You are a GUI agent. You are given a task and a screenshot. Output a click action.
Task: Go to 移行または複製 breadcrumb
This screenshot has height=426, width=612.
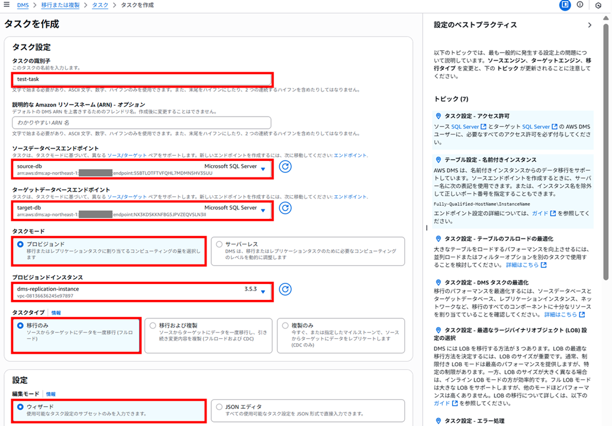pos(60,5)
